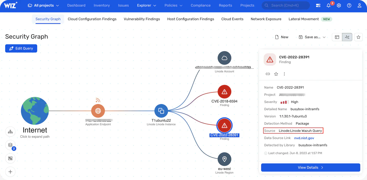The image size is (367, 180).
Task: Click the Edit Query button
Action: point(21,48)
